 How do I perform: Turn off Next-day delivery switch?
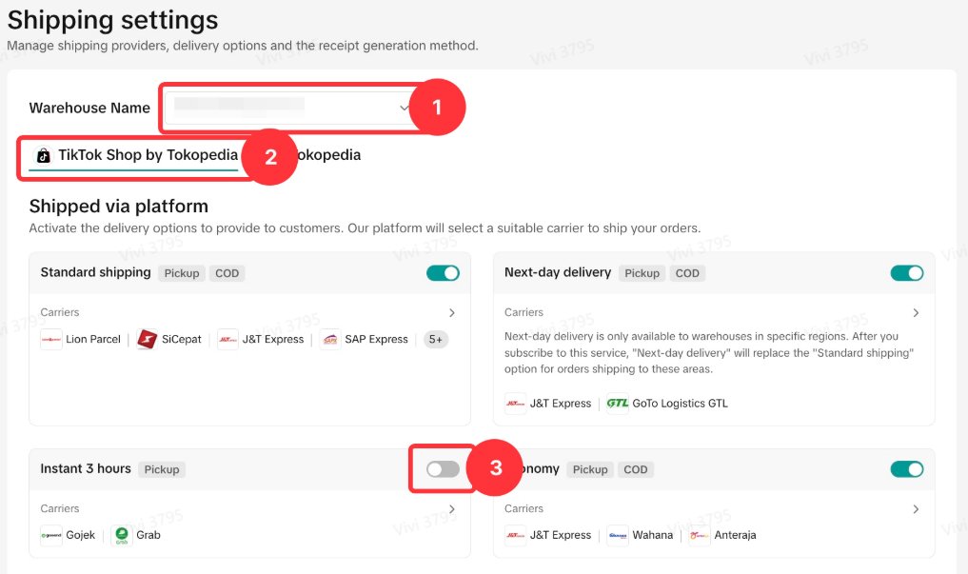(x=906, y=273)
